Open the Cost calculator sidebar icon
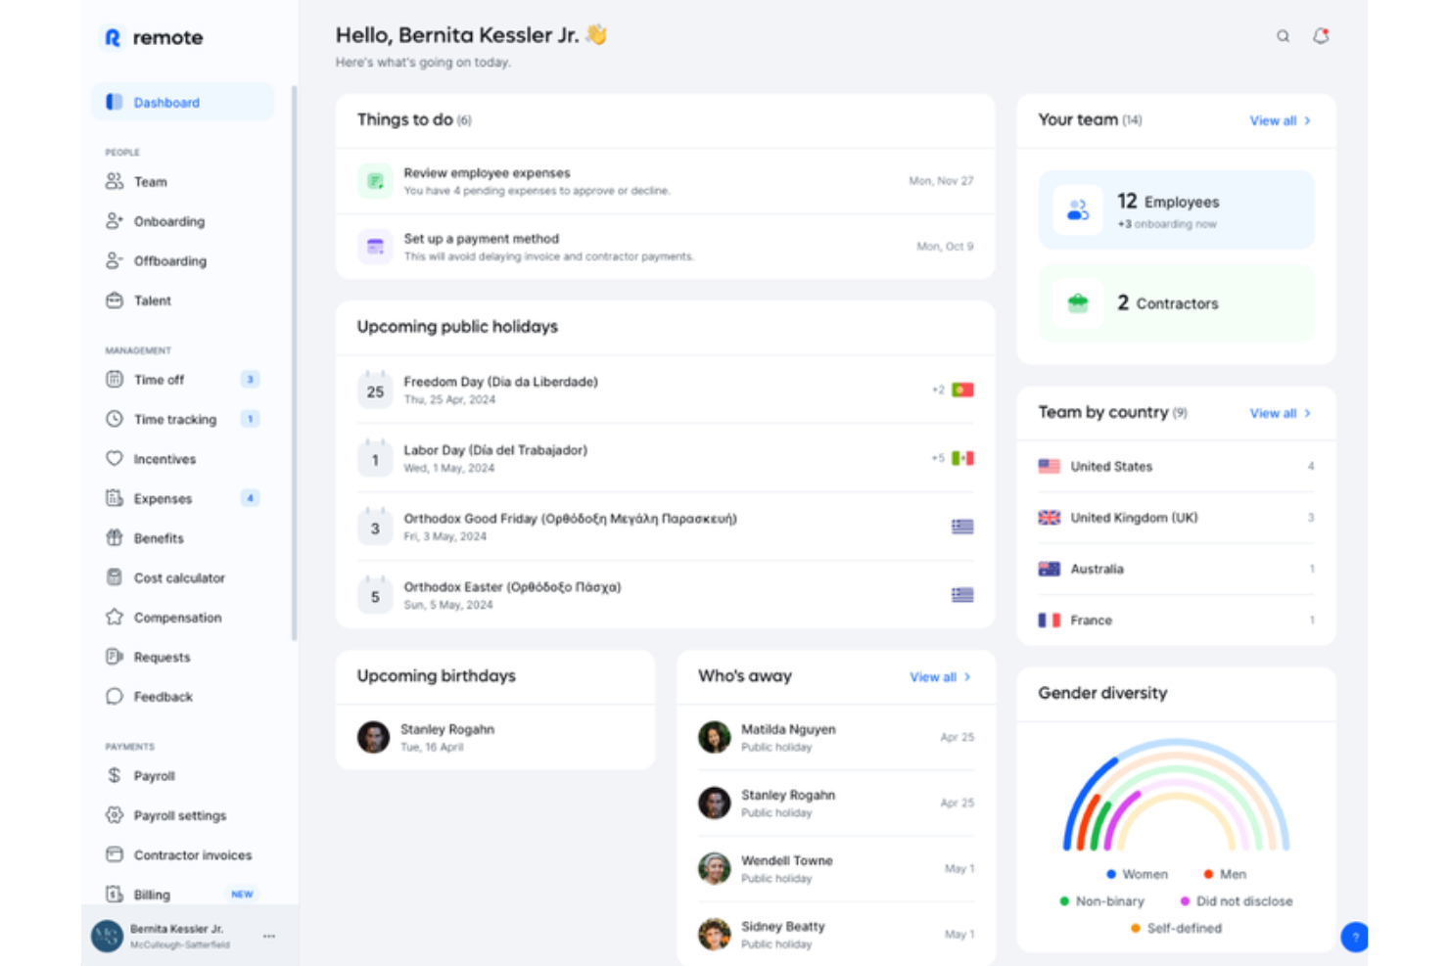Screen dimensions: 1449x966 [114, 577]
